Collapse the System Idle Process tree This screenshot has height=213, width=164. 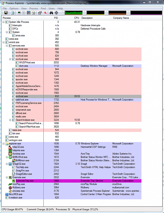pyautogui.click(x=3, y=22)
